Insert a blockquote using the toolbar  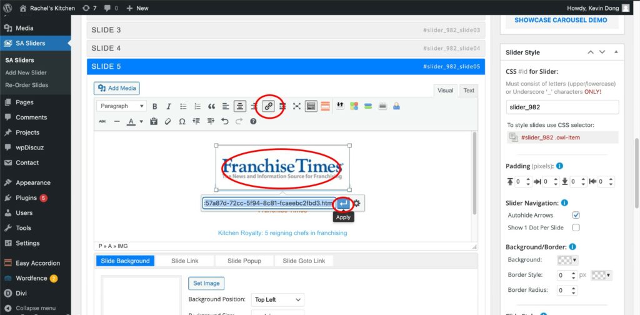(x=211, y=106)
